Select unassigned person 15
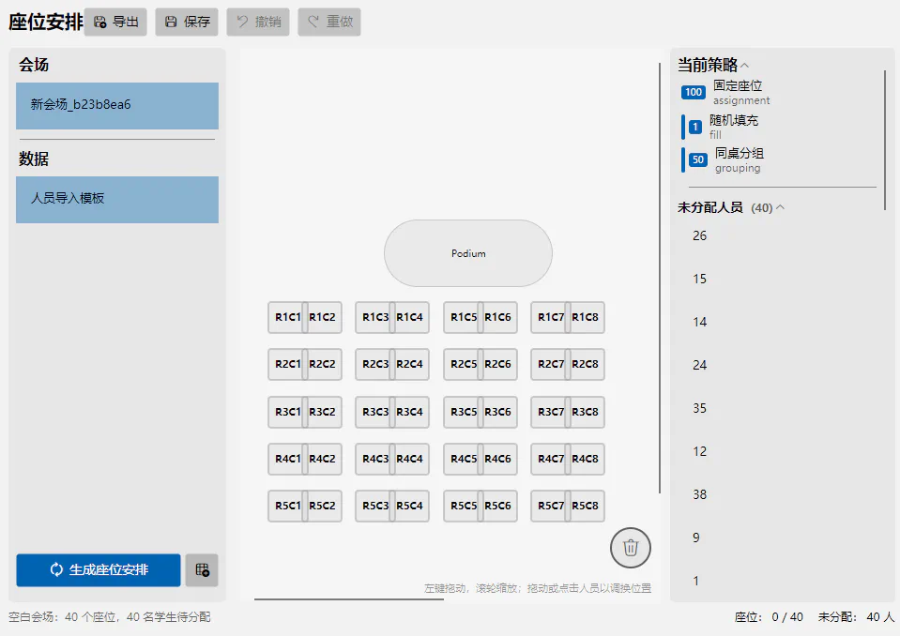Screen dimensions: 900x636 pos(699,279)
